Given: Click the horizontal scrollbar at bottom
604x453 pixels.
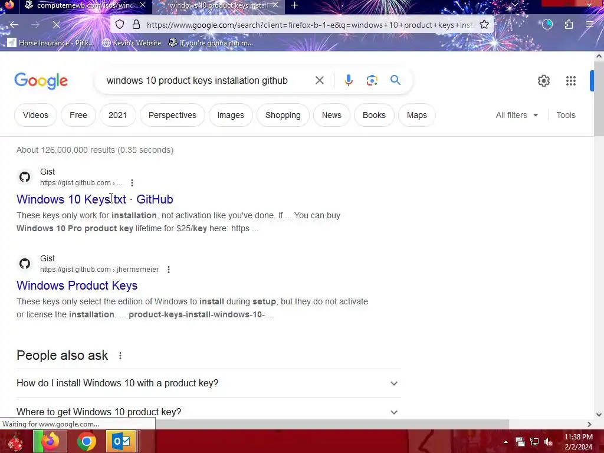Looking at the screenshot, I should 332,424.
